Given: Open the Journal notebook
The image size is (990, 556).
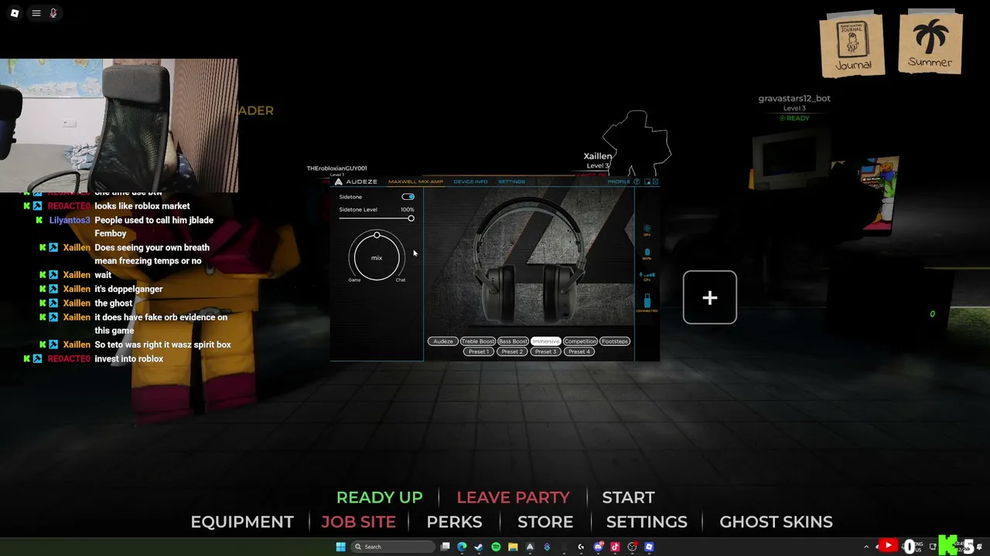Looking at the screenshot, I should (x=852, y=45).
